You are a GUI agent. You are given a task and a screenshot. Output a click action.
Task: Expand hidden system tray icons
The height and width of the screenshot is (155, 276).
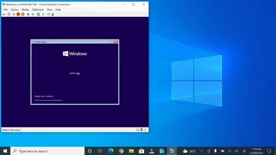click(202, 151)
